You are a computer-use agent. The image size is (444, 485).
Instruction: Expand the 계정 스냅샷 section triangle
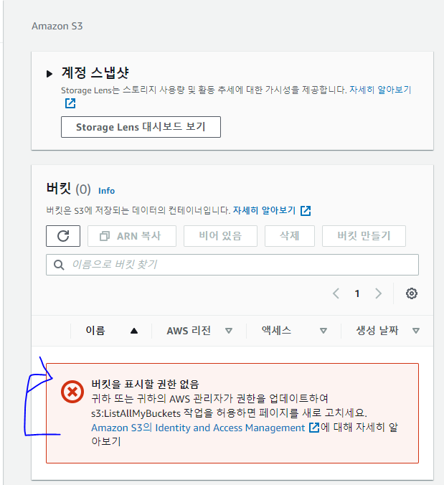[x=49, y=74]
